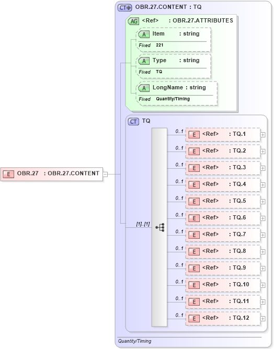Click the CT+ icon of OBR.27.CONTENT
The width and height of the screenshot is (274, 349).
click(125, 7)
